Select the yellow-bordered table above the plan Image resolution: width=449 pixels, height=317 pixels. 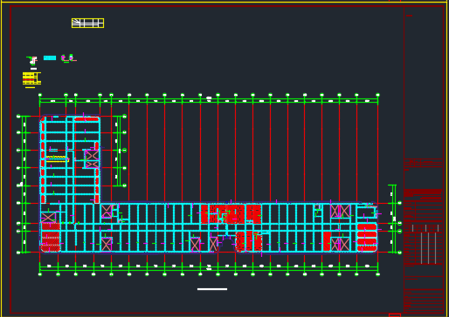87,23
